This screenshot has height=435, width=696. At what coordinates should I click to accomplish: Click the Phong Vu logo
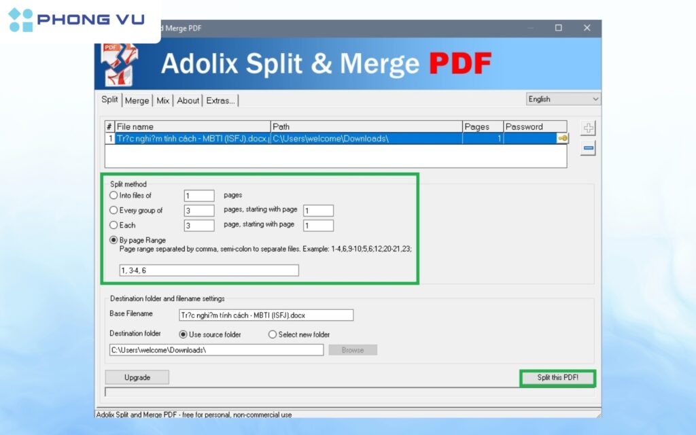[75, 19]
